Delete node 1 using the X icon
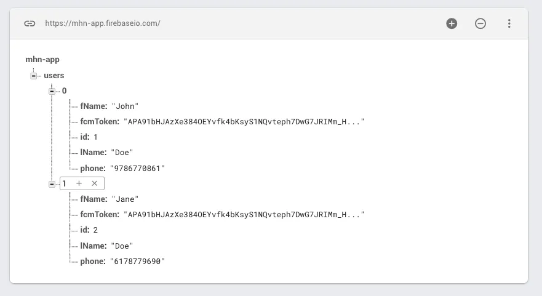Viewport: 542px width, 296px height. pos(95,183)
